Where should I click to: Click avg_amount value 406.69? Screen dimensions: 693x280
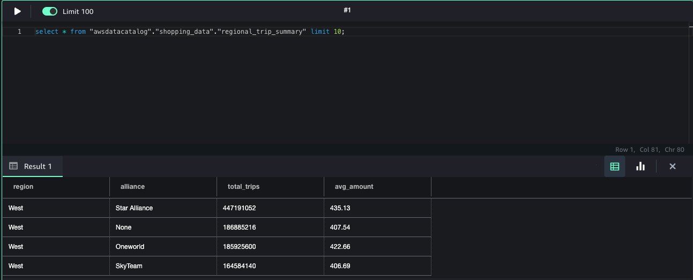tap(377, 266)
